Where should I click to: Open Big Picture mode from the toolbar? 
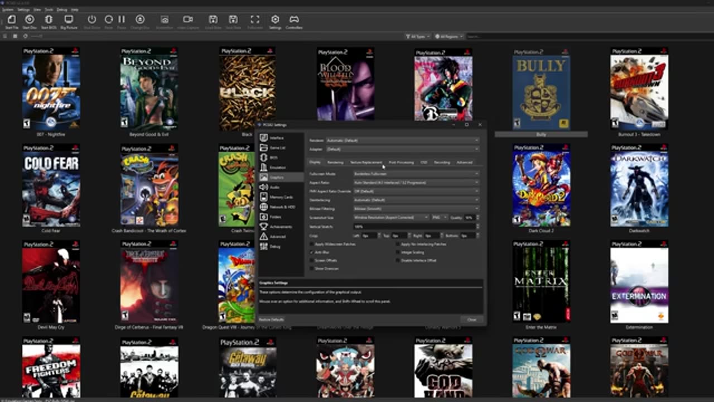[x=69, y=22]
